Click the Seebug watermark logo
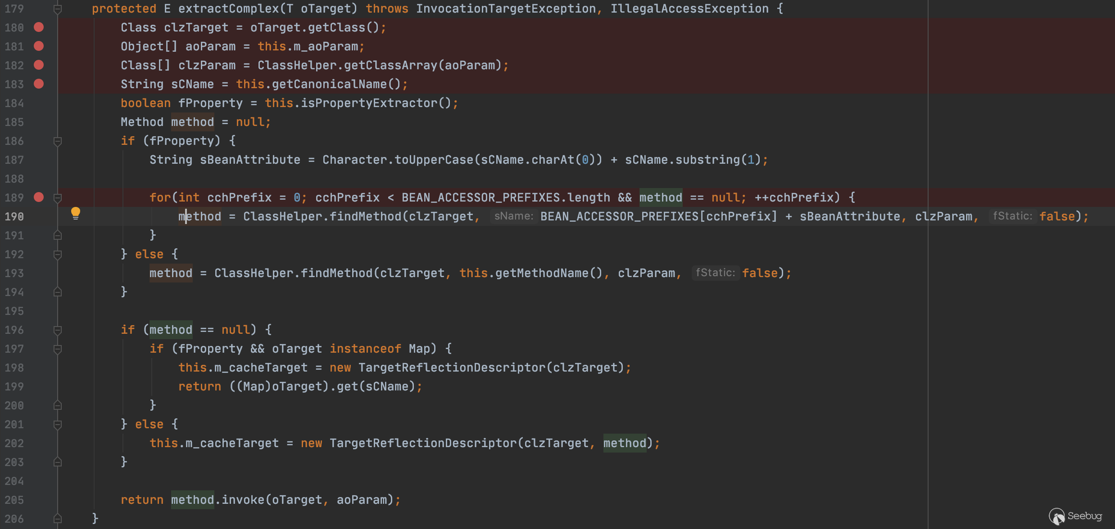Viewport: 1115px width, 529px height. point(1075,516)
